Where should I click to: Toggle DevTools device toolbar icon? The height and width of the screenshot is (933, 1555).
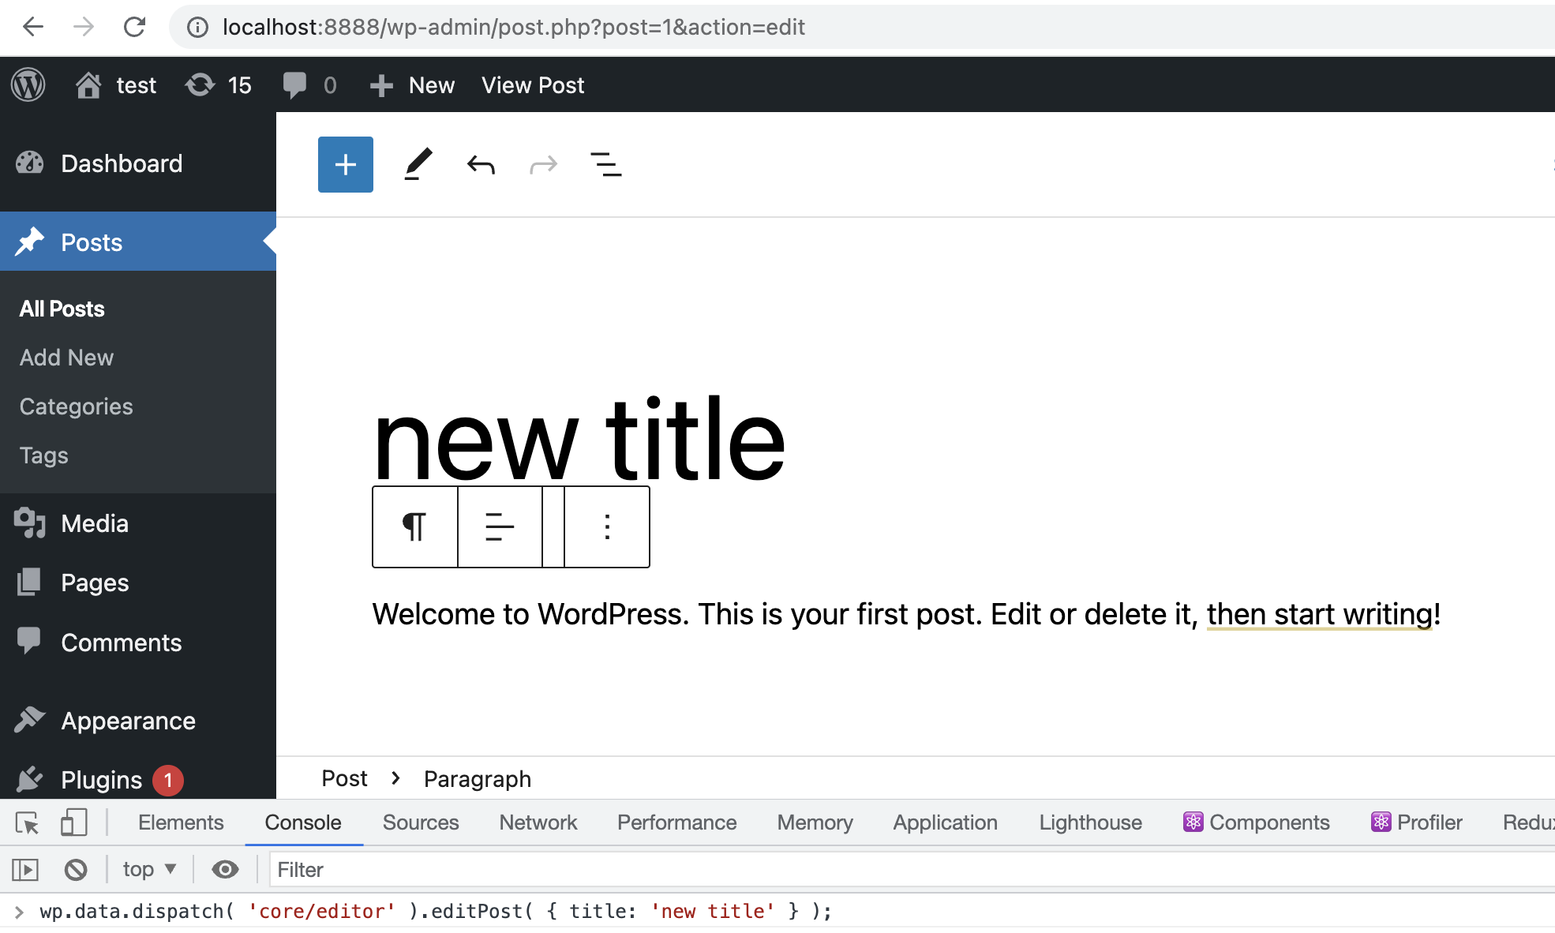[73, 822]
